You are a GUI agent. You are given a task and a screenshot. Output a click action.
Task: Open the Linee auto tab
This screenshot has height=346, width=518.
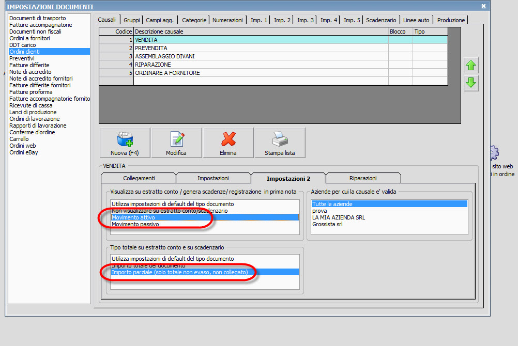[416, 20]
